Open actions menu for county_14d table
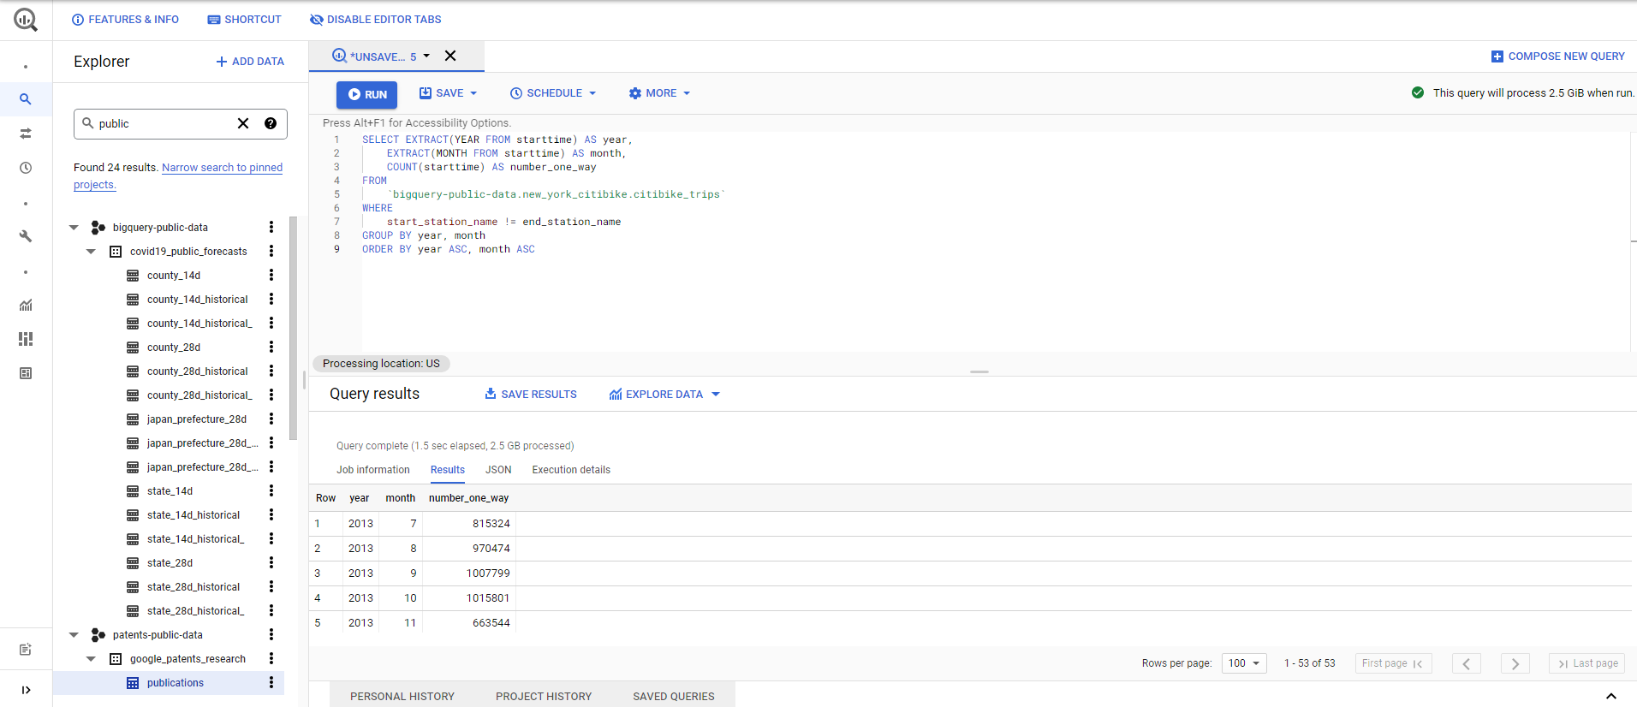Image resolution: width=1637 pixels, height=707 pixels. tap(271, 275)
